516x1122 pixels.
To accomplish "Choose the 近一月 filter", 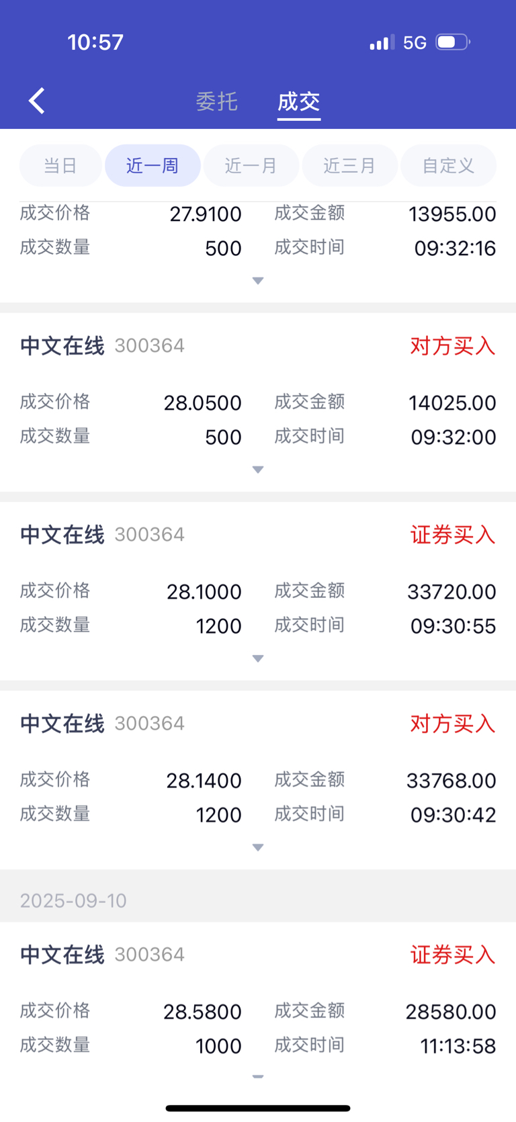I will [251, 165].
